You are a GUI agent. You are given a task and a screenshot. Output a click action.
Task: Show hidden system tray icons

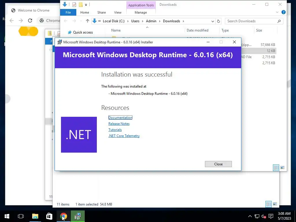tap(250, 216)
